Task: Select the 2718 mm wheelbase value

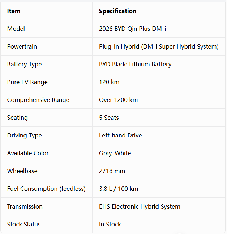Action: coord(112,171)
